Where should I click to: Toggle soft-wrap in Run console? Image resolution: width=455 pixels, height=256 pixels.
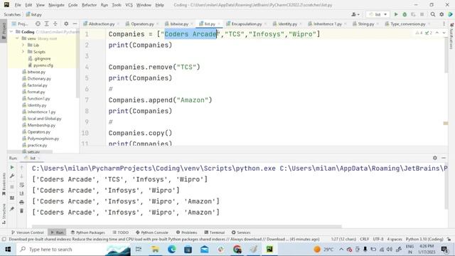tap(21, 185)
